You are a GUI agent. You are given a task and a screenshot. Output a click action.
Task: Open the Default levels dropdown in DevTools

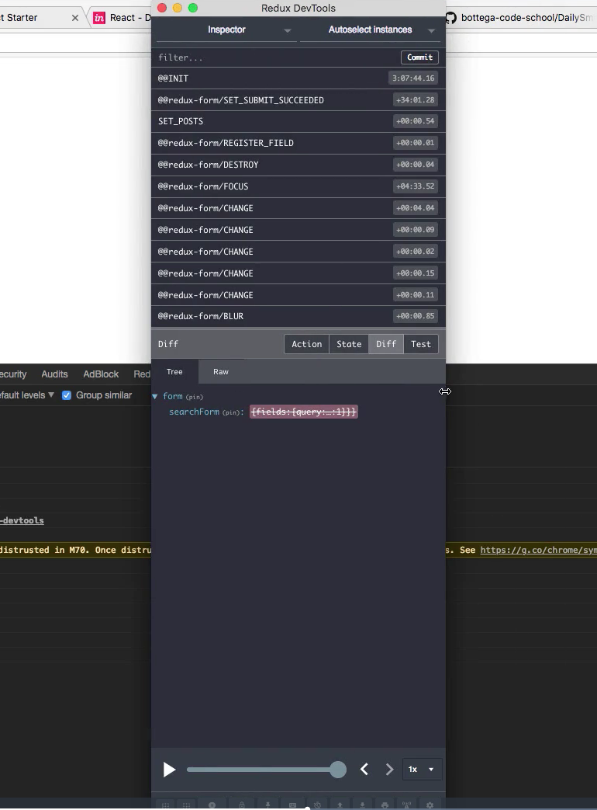tap(27, 395)
